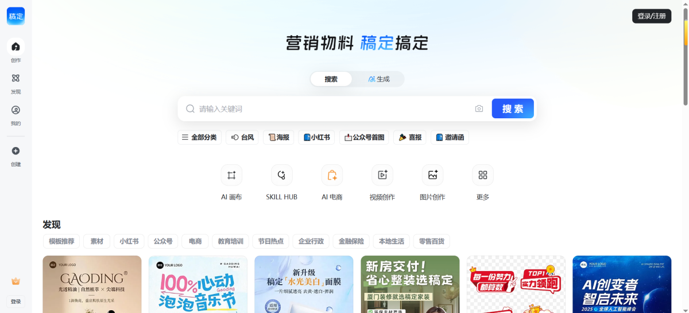Open the AI创变者 poster template thumbnail
This screenshot has width=689, height=313.
point(622,284)
